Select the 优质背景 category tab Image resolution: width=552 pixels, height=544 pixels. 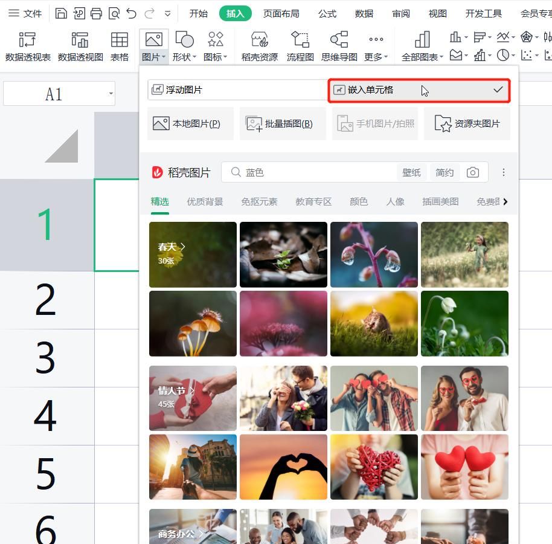(205, 202)
